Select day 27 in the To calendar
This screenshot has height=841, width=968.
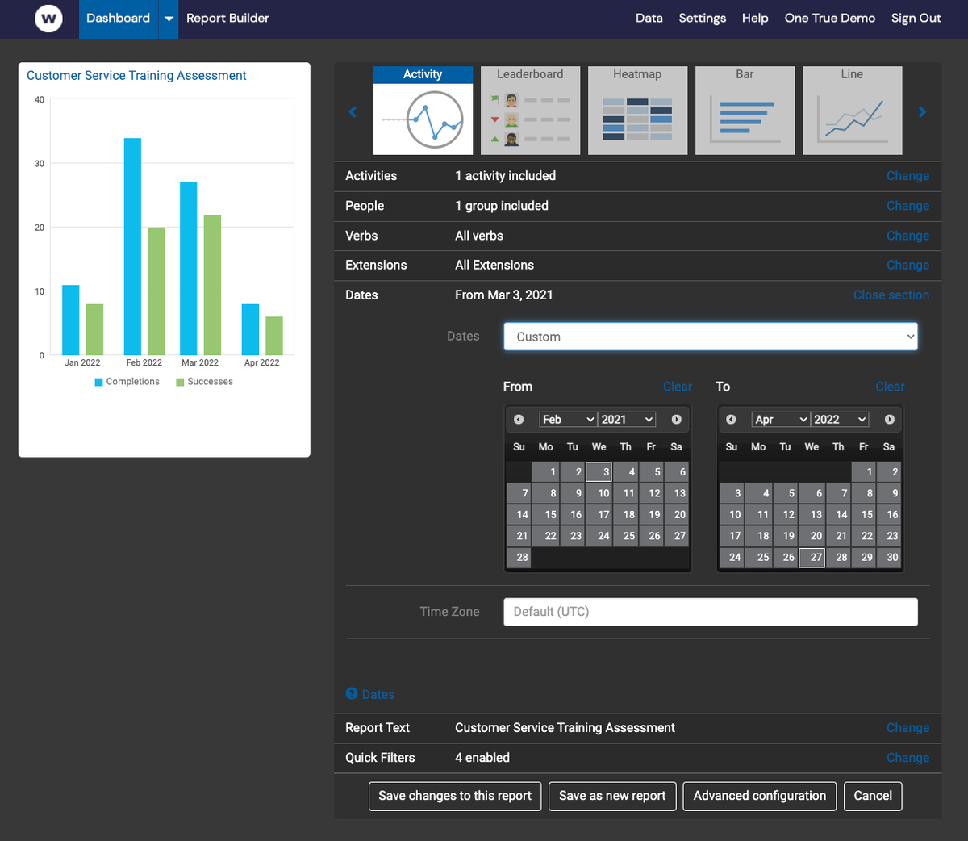click(812, 557)
